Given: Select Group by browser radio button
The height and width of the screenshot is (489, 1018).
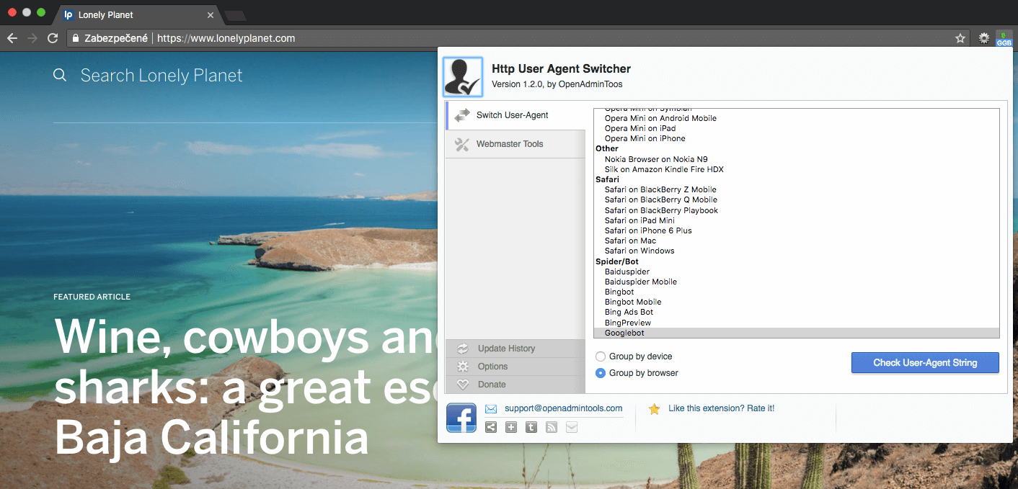Looking at the screenshot, I should point(601,373).
